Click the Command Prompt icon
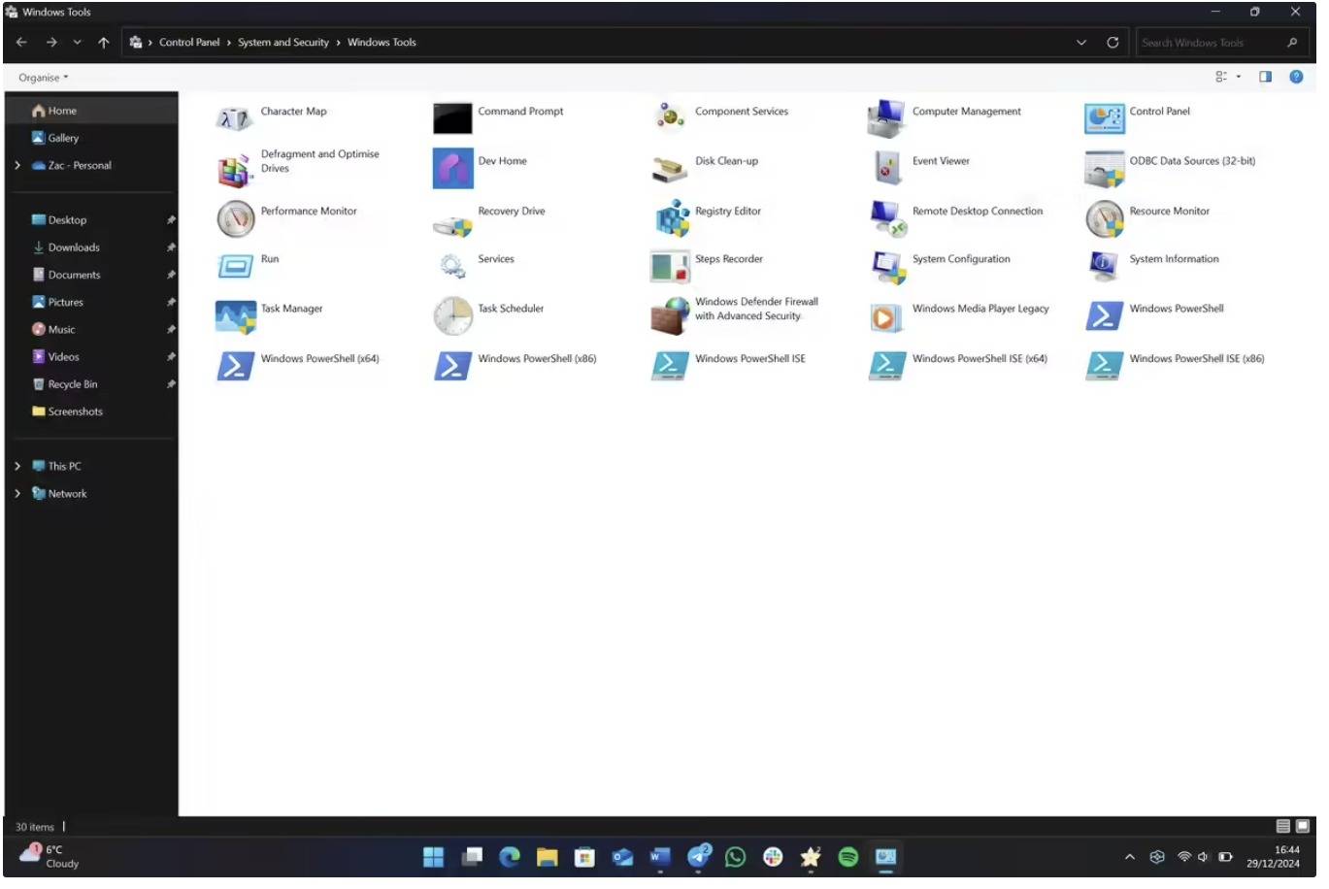The height and width of the screenshot is (889, 1329). pos(452,118)
